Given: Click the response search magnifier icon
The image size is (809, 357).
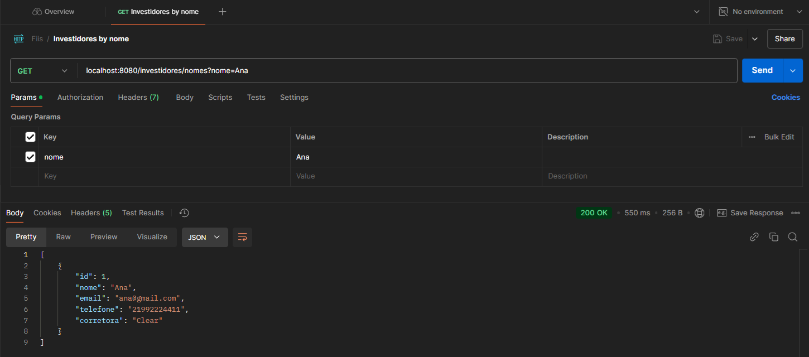Looking at the screenshot, I should pos(792,237).
